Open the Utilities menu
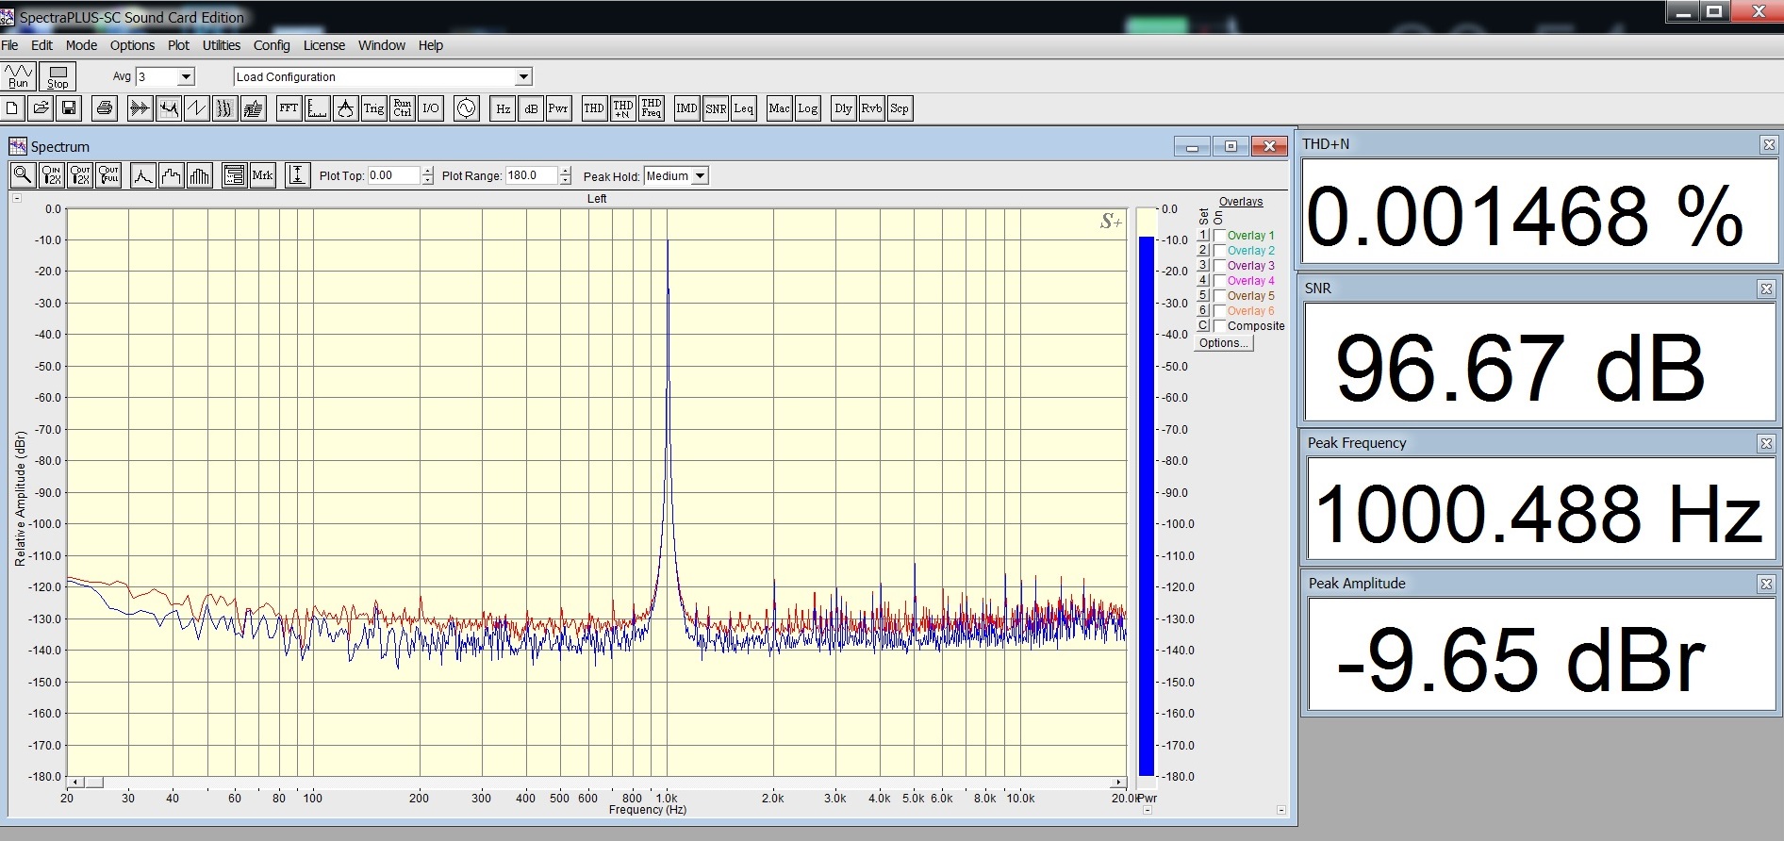Viewport: 1784px width, 841px height. (x=221, y=45)
